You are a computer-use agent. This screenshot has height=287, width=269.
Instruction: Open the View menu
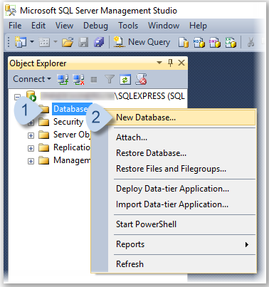64,26
